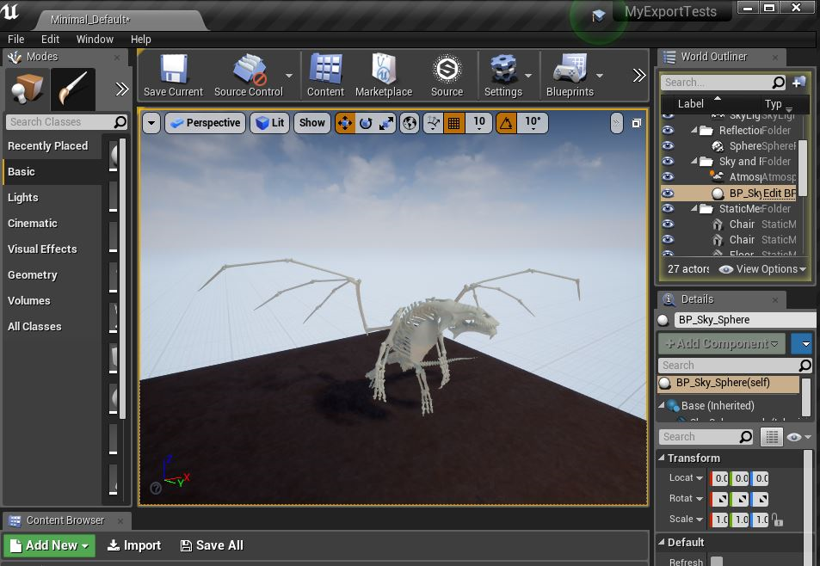Screen dimensions: 820x566
Task: Expand the Modes panel overflow chevron
Action: (122, 89)
